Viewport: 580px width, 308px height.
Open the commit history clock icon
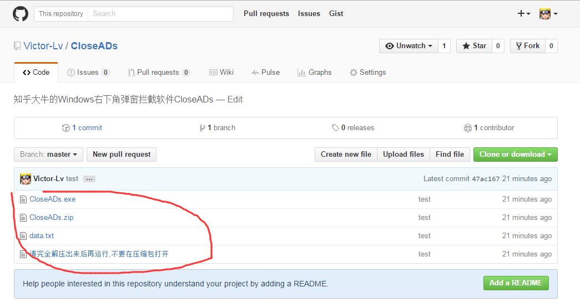[x=66, y=128]
